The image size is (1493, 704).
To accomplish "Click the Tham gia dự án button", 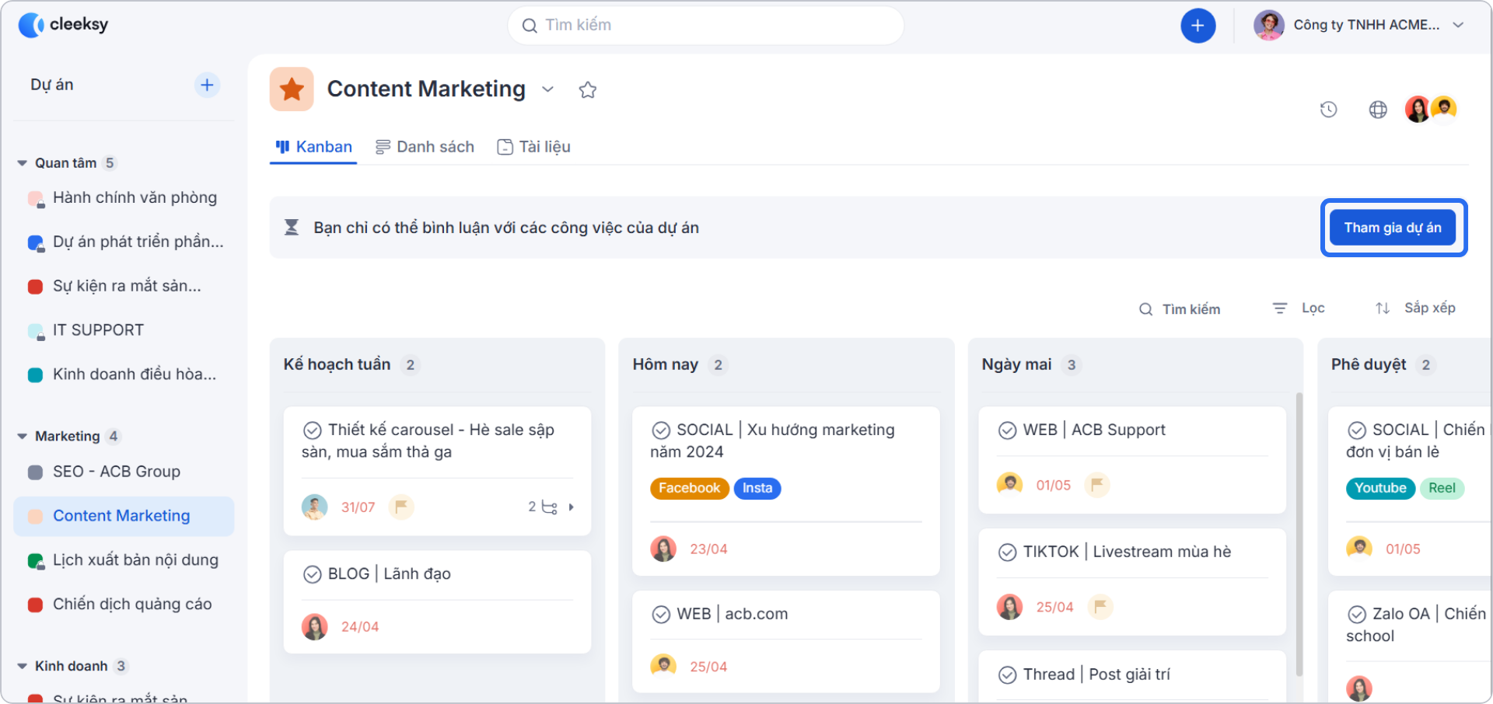I will pos(1392,227).
